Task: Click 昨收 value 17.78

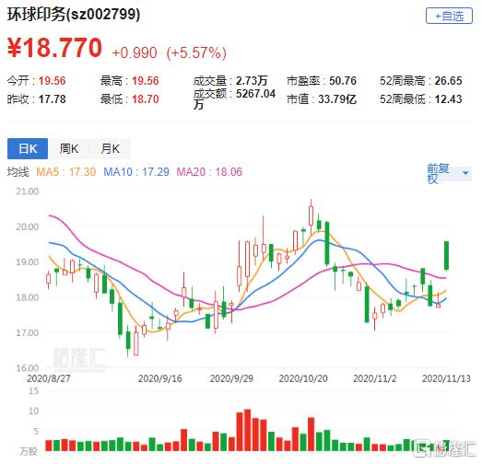Action: [x=52, y=99]
